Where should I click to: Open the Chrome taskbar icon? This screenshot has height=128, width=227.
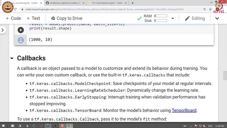coord(70,126)
